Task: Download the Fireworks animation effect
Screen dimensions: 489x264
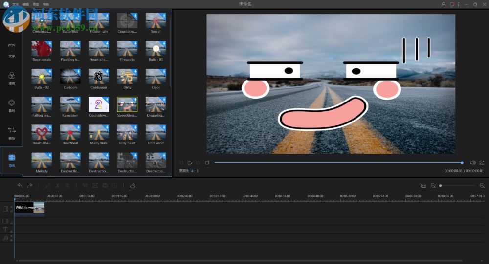Action: pyautogui.click(x=134, y=44)
